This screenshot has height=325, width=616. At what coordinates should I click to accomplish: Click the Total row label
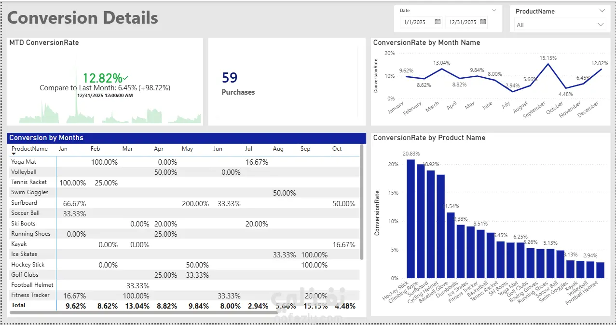coord(18,305)
